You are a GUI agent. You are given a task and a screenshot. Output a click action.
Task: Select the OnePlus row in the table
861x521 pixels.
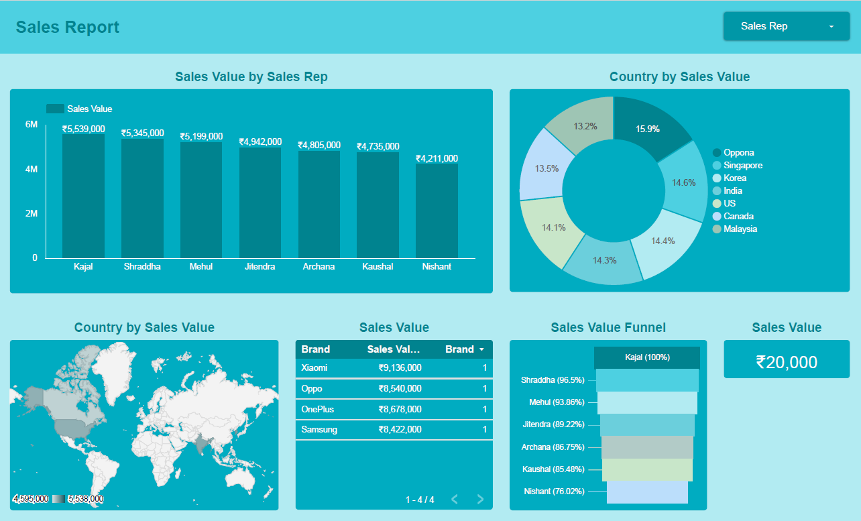tap(394, 409)
